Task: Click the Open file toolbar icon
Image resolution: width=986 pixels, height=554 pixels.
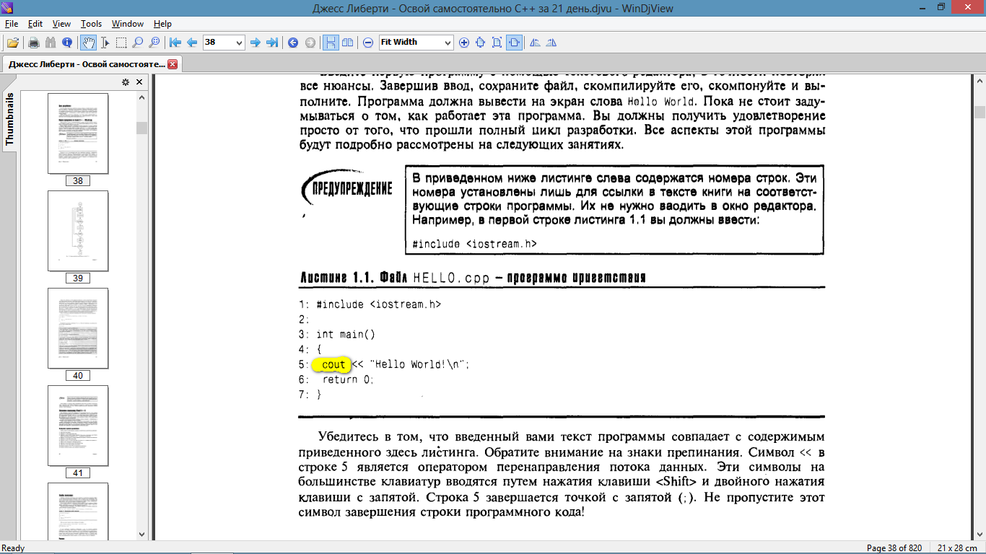Action: 12,43
